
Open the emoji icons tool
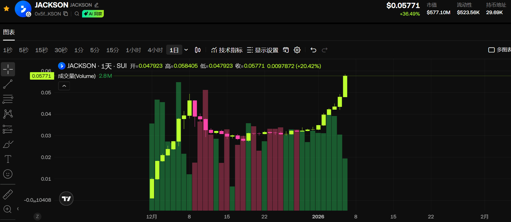(8, 174)
